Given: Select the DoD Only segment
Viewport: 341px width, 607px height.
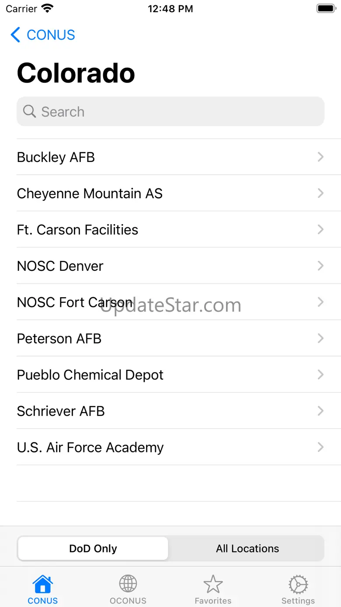Looking at the screenshot, I should point(93,548).
